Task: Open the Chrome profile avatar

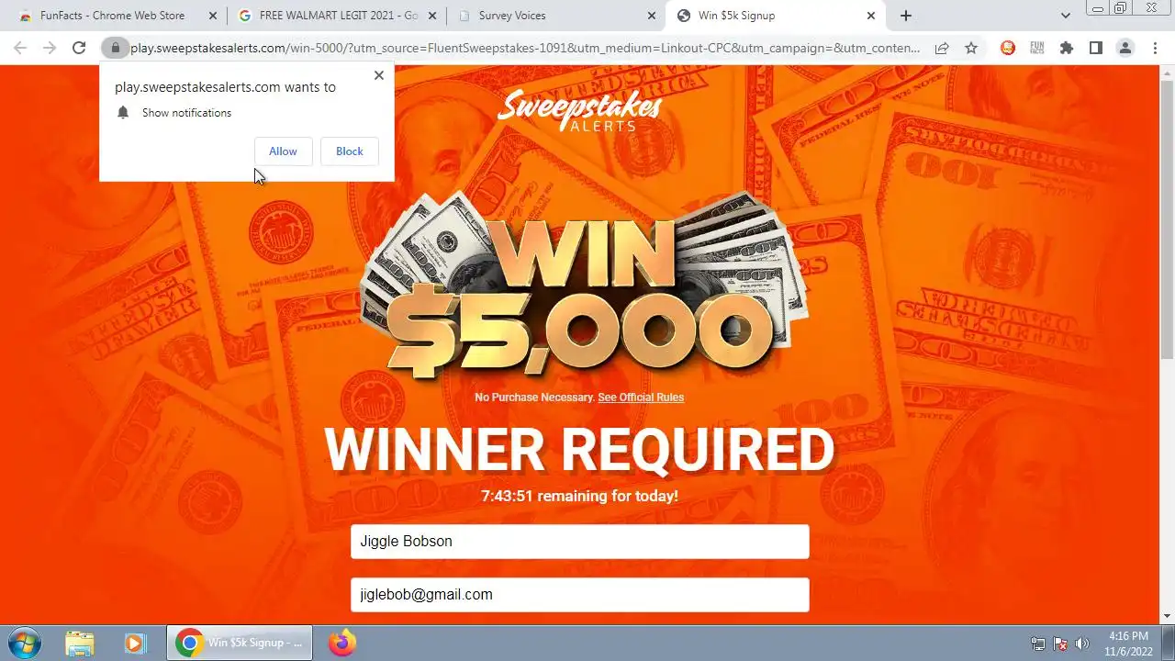Action: [x=1125, y=48]
